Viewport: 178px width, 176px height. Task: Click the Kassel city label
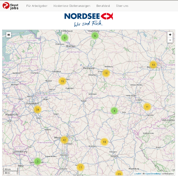tap(84, 101)
